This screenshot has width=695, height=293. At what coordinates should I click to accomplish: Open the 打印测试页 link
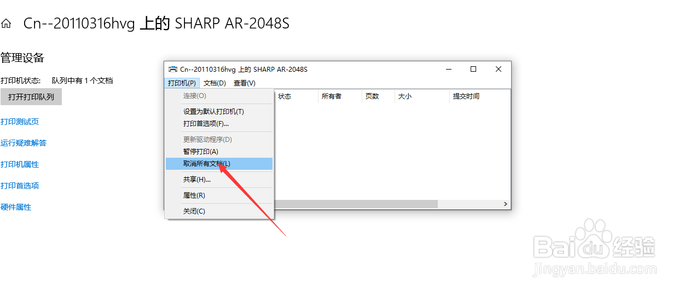point(20,122)
